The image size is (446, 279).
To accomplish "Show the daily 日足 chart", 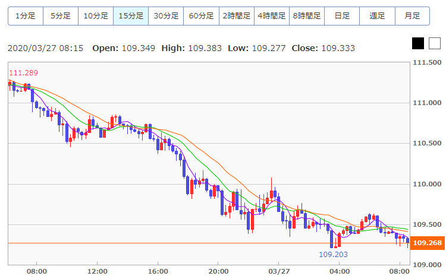I will pyautogui.click(x=342, y=16).
